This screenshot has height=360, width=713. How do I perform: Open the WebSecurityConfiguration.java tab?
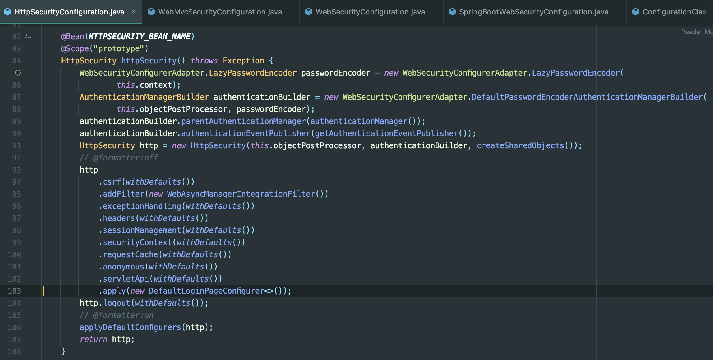[x=370, y=12]
